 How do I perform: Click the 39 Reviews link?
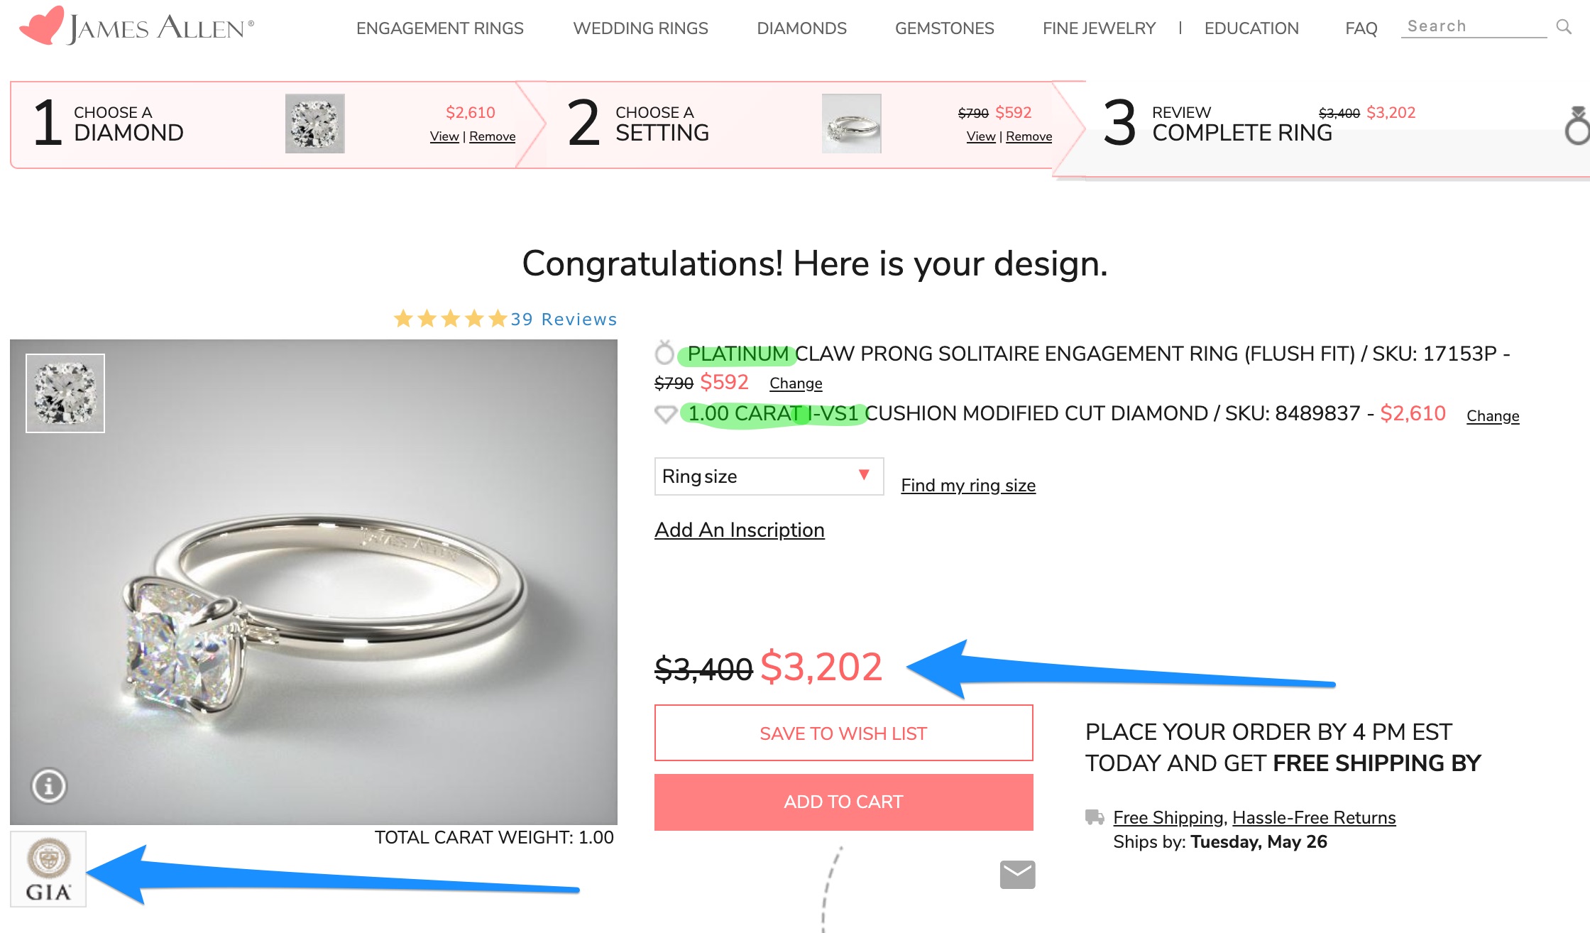(564, 320)
